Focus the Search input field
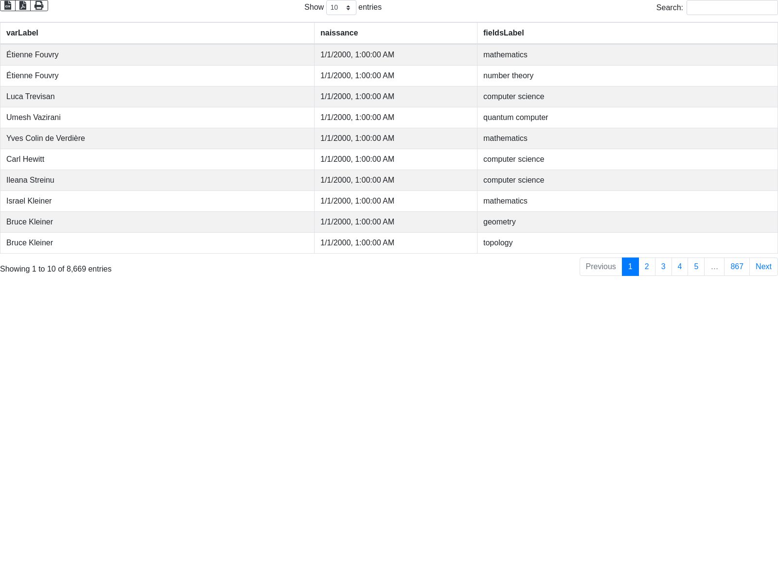 (x=732, y=8)
